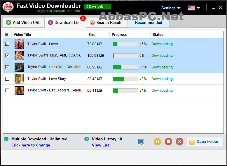Viewport: 227px width, 166px height.
Task: Sort by the Size column header
Action: click(98, 35)
